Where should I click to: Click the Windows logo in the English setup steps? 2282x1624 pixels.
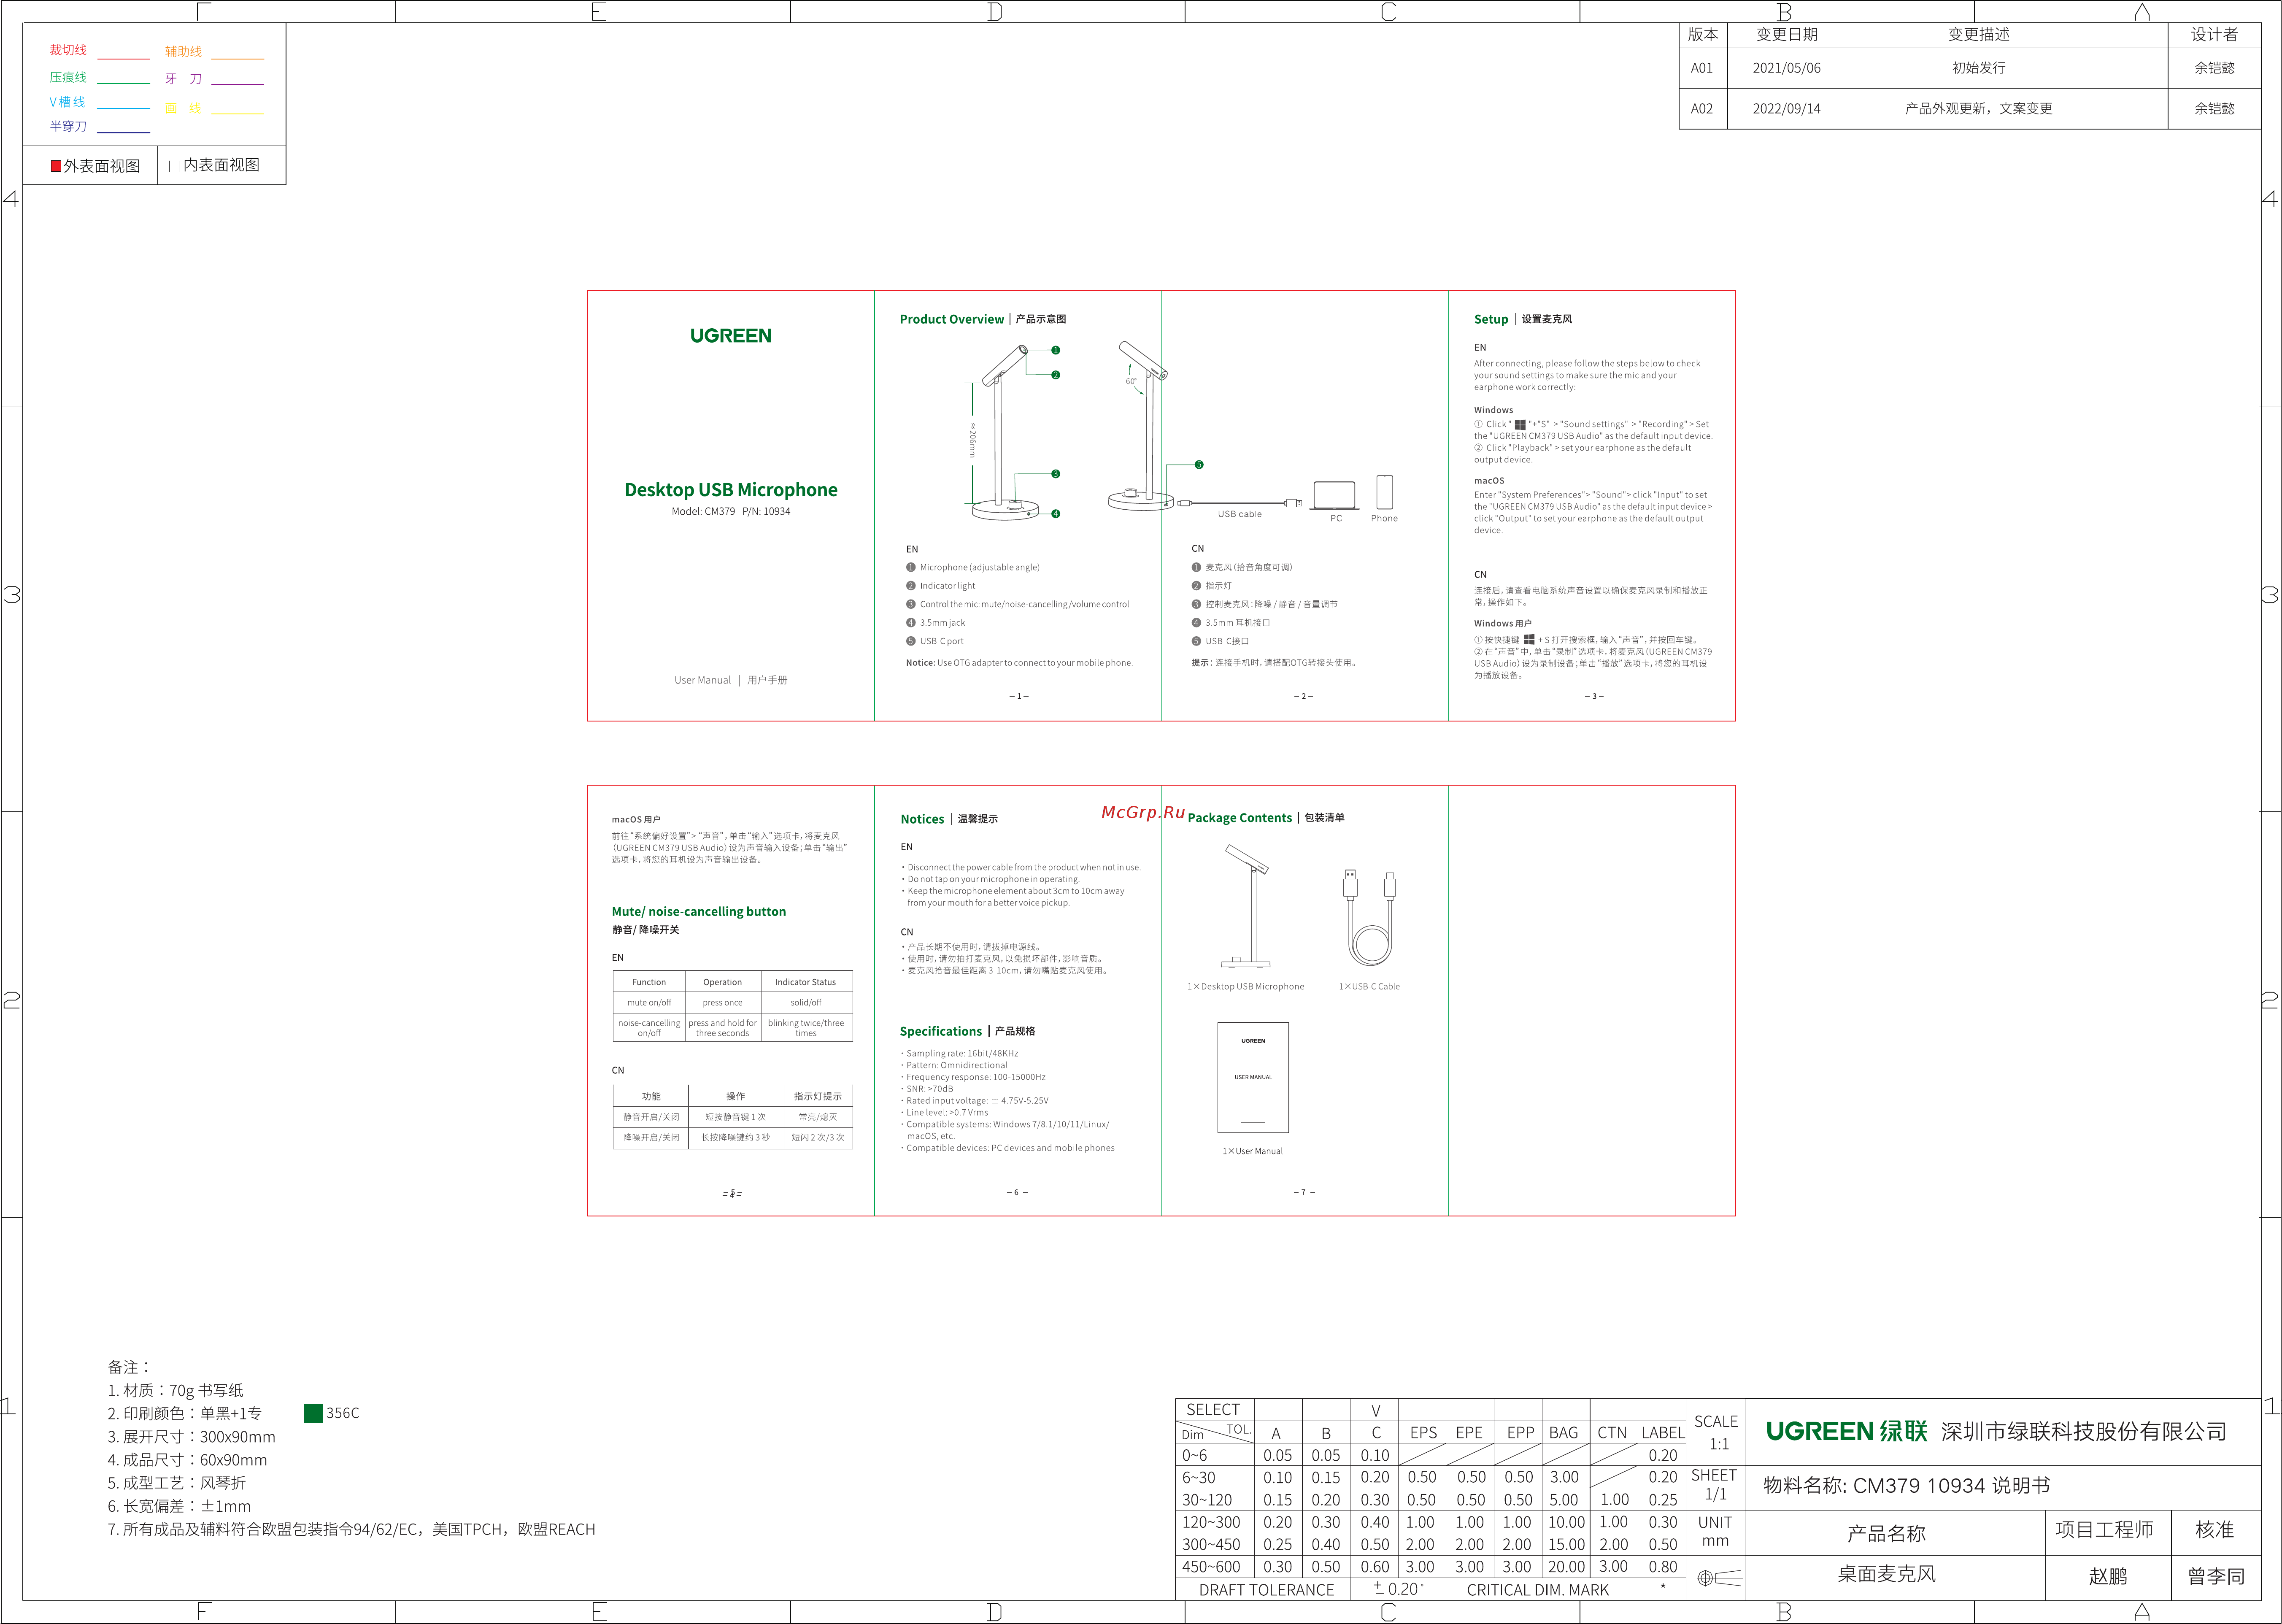click(x=1520, y=425)
